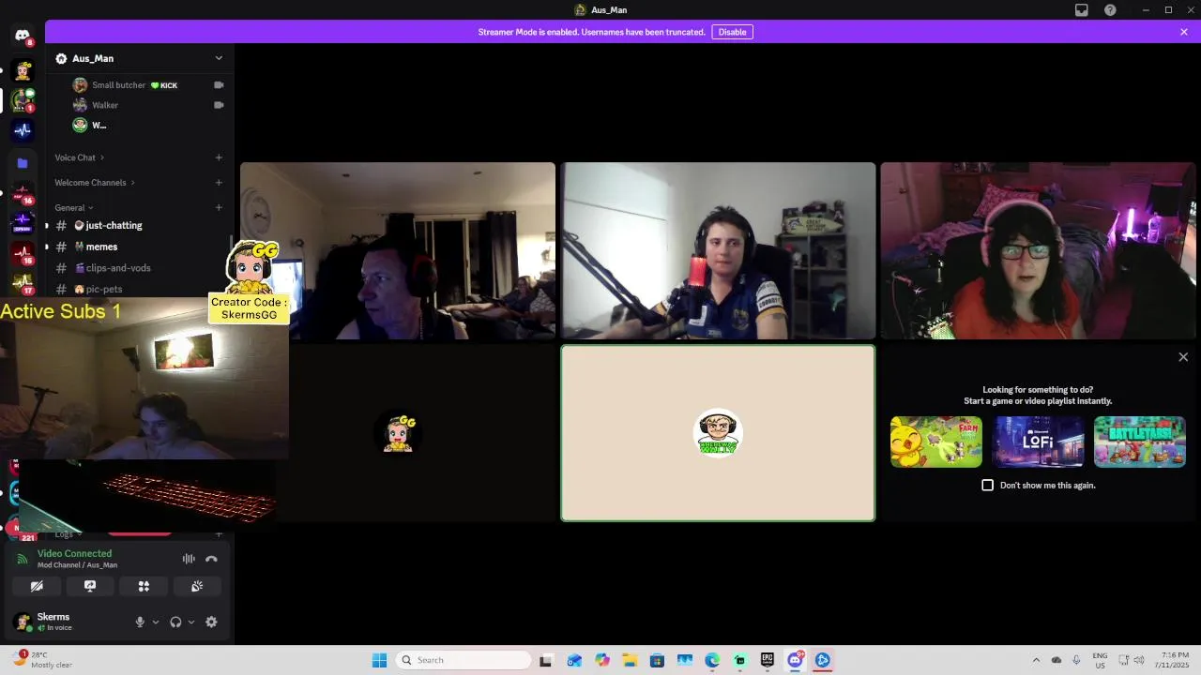Click Mod Channel / Aus_Man connection text
The image size is (1201, 675).
point(77,565)
